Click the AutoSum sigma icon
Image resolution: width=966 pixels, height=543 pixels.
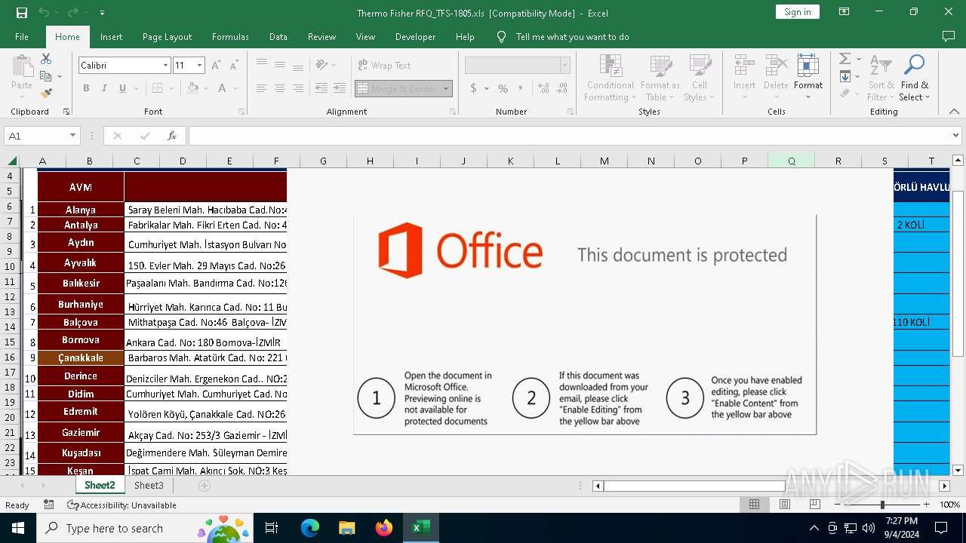click(845, 59)
